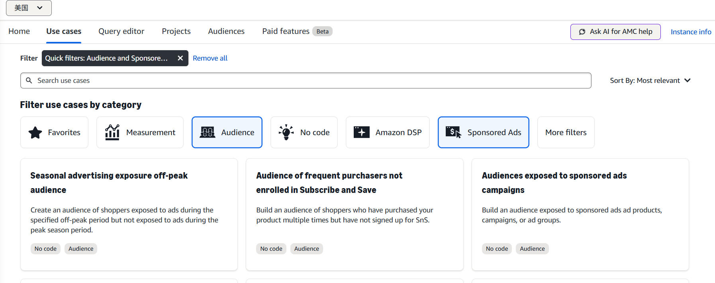The image size is (715, 283).
Task: Click into the Search use cases field
Action: click(x=311, y=81)
